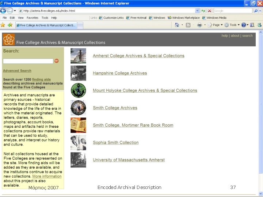The image size is (263, 197).
Task: Click the UMass Amherst campus thumbnail
Action: pyautogui.click(x=78, y=160)
